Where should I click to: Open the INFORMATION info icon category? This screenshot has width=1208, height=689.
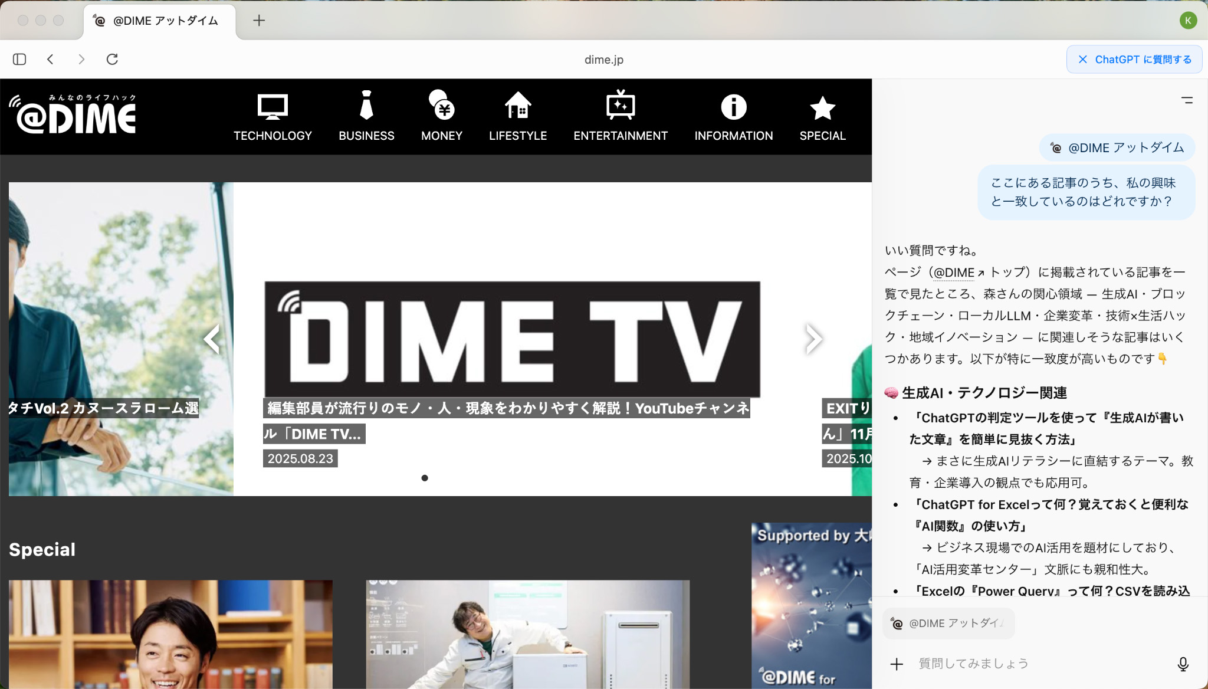[733, 107]
